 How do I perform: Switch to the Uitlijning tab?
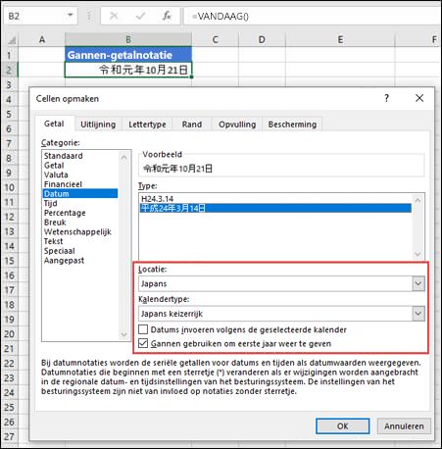tap(98, 125)
